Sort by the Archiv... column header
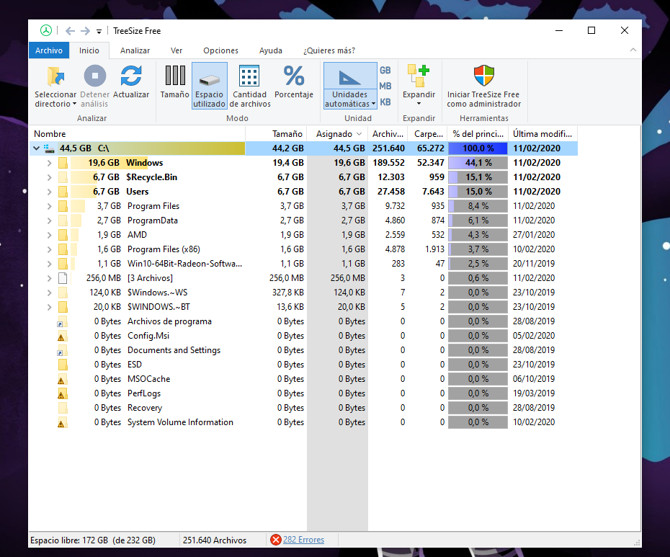This screenshot has height=557, width=670. pyautogui.click(x=388, y=134)
